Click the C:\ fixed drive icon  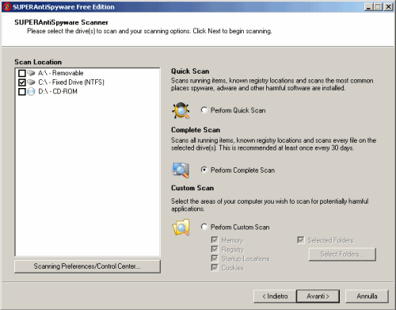point(31,82)
